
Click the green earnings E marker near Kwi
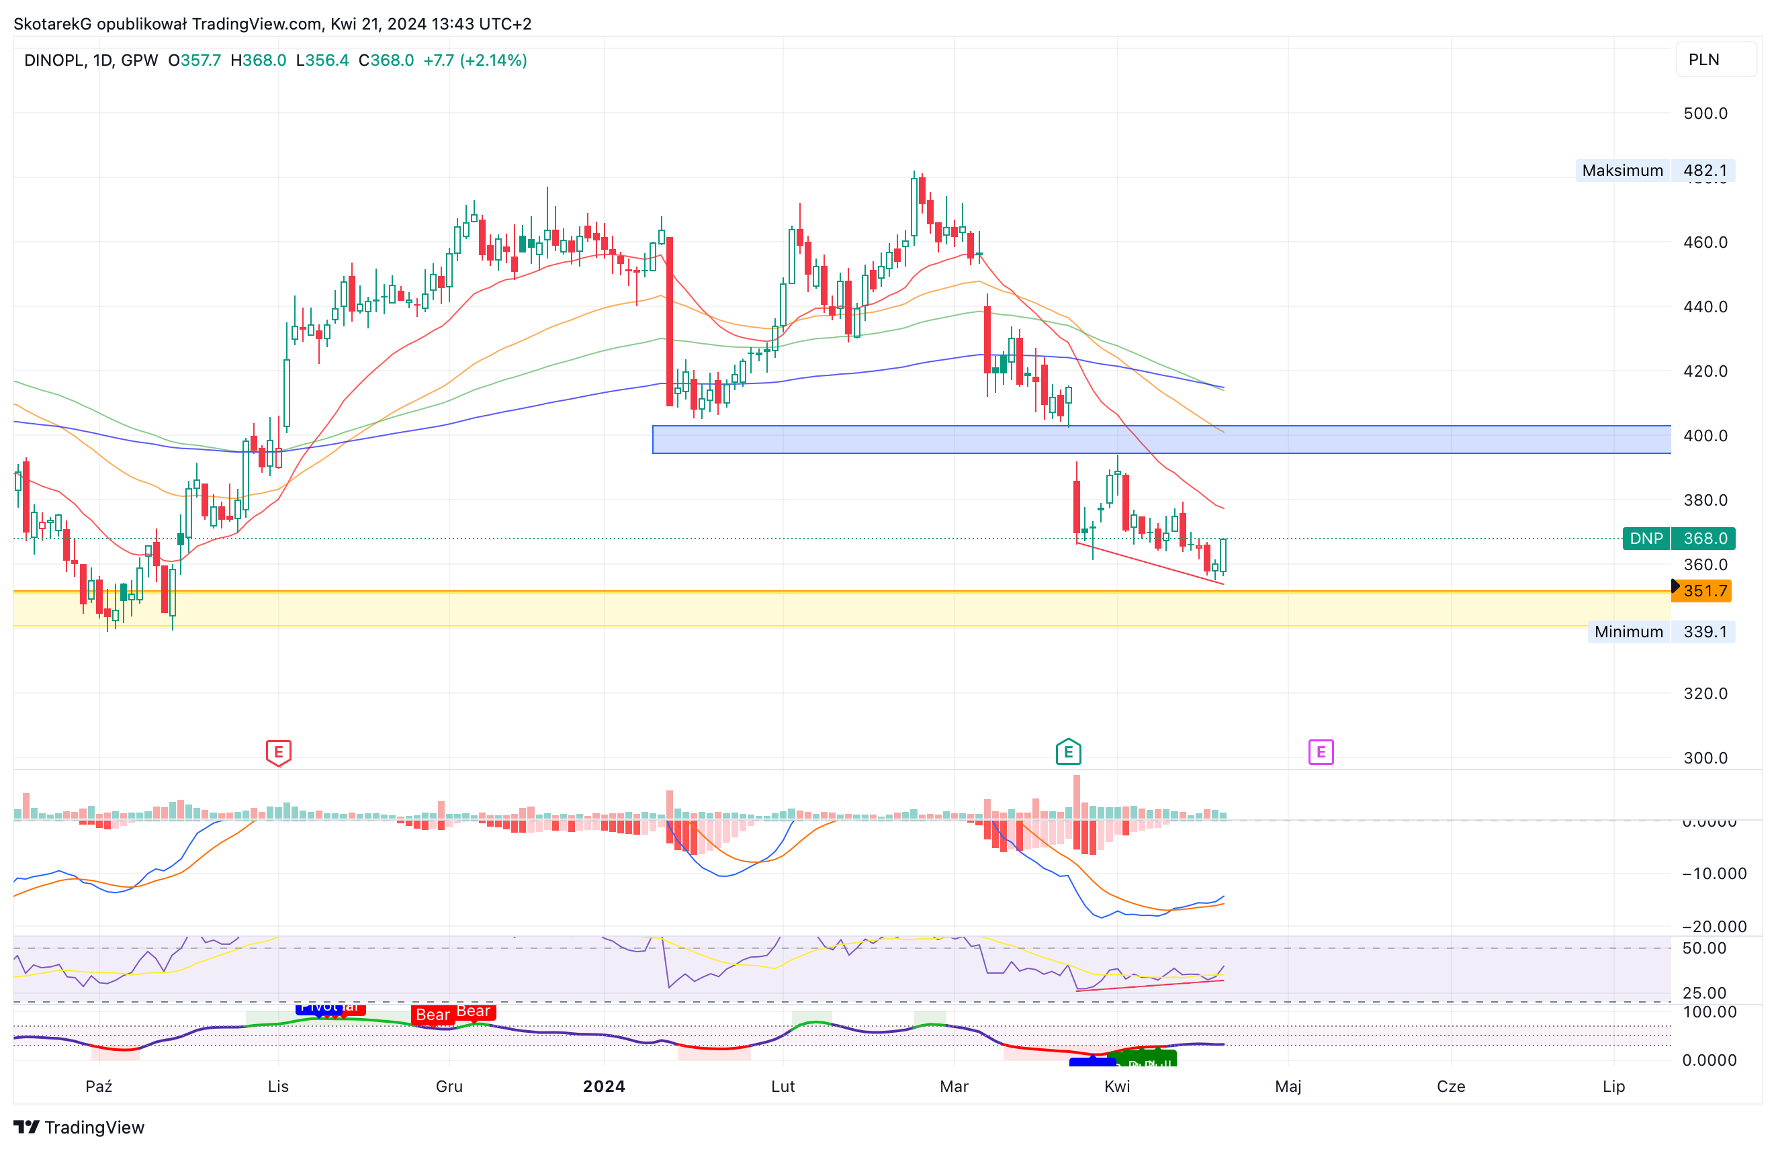click(1069, 752)
